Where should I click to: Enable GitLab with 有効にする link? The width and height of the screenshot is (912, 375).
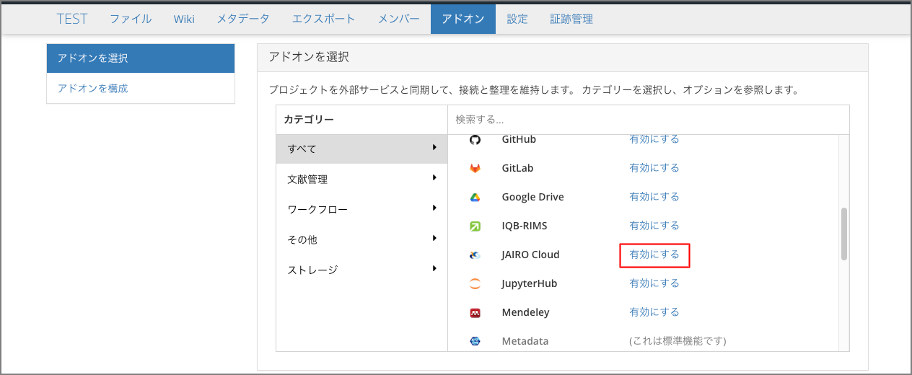tap(654, 168)
